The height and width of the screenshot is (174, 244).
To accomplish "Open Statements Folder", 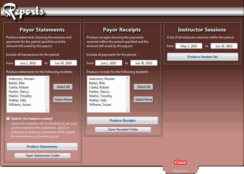I will [x=42, y=155].
